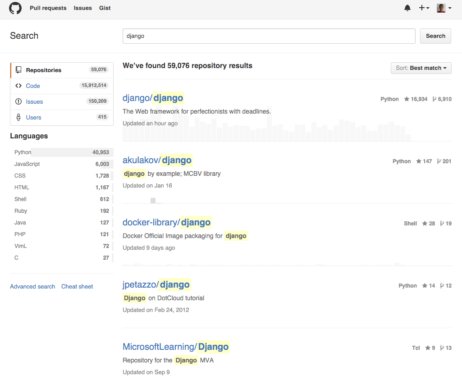Click fork icon showing 6,910 forks
Screen dimensions: 462x380
pos(435,99)
